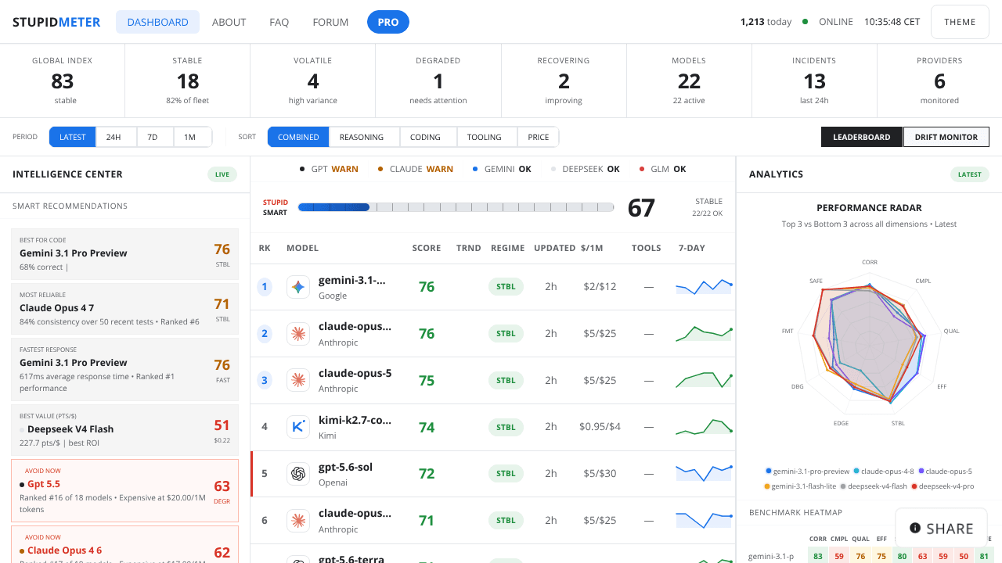
Task: Select model name claude-opus-5
Action: tap(355, 373)
